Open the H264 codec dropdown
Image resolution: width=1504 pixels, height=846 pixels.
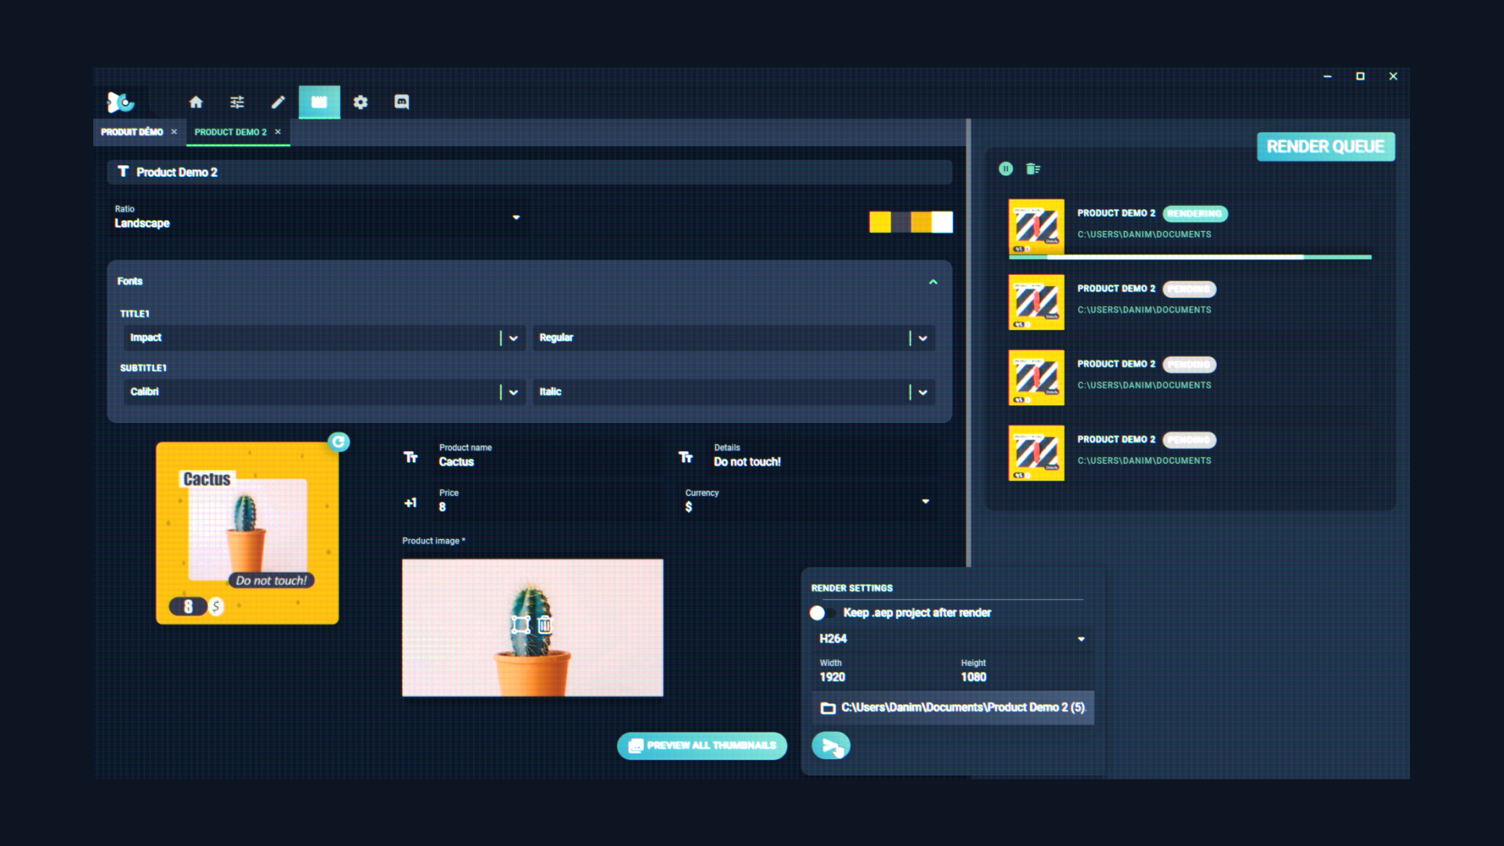coord(1081,639)
